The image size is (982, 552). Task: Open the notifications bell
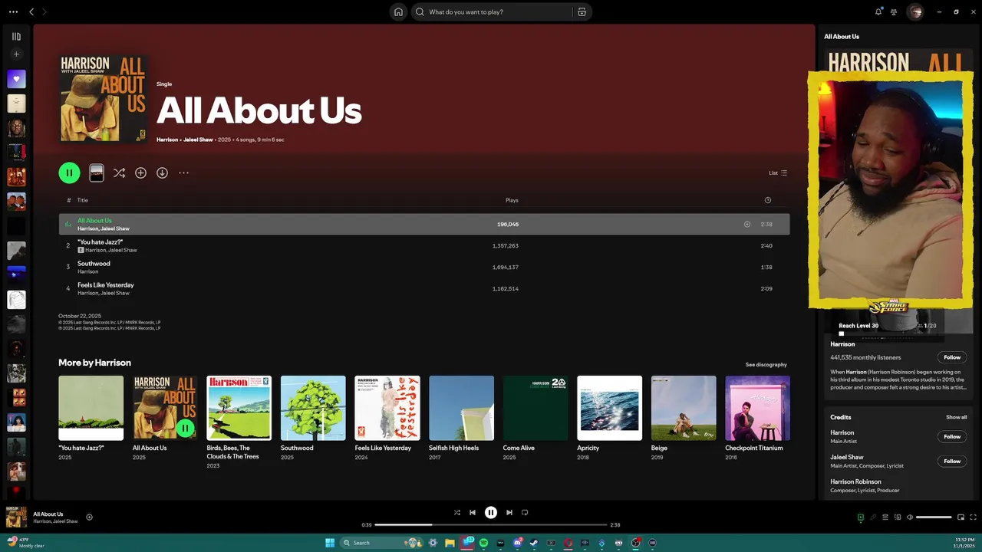coord(878,11)
